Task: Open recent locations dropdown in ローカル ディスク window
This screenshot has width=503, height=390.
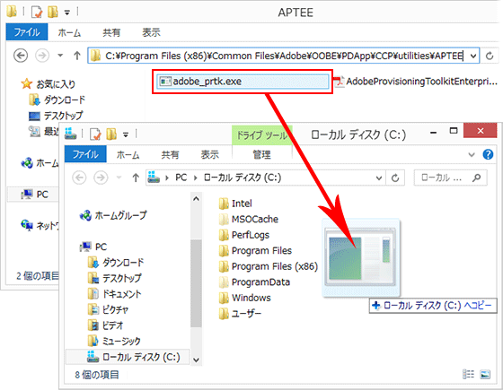Action: point(119,178)
